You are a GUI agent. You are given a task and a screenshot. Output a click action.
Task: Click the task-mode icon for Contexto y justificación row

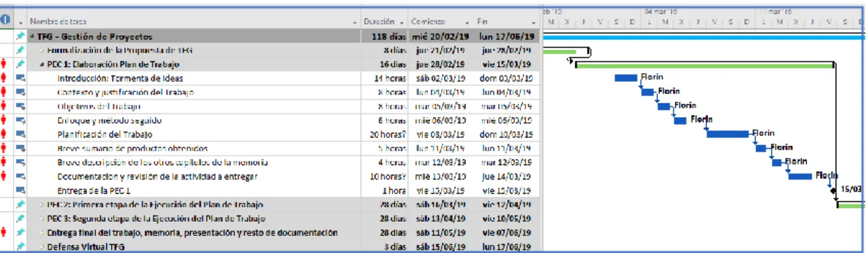click(20, 92)
